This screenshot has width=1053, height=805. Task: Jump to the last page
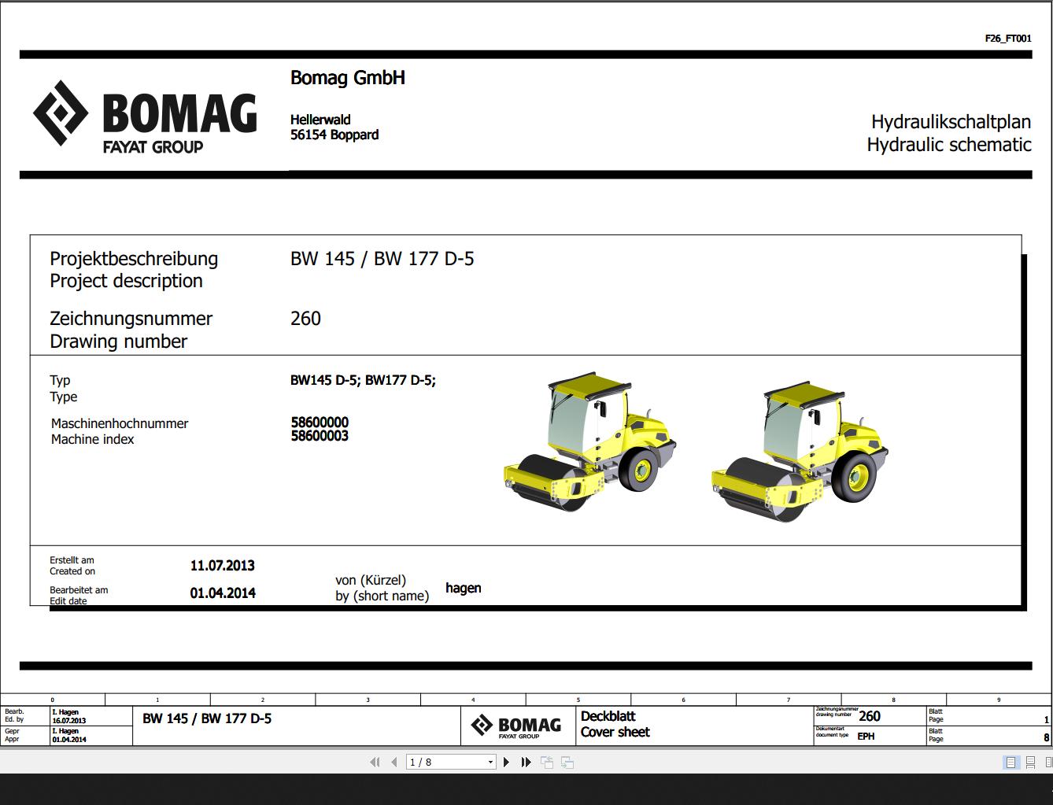pos(526,762)
